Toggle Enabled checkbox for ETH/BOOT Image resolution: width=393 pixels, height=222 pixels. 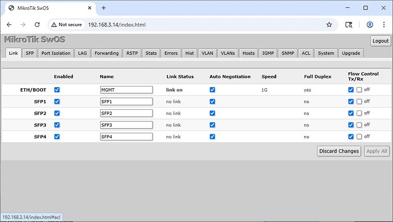coord(57,90)
